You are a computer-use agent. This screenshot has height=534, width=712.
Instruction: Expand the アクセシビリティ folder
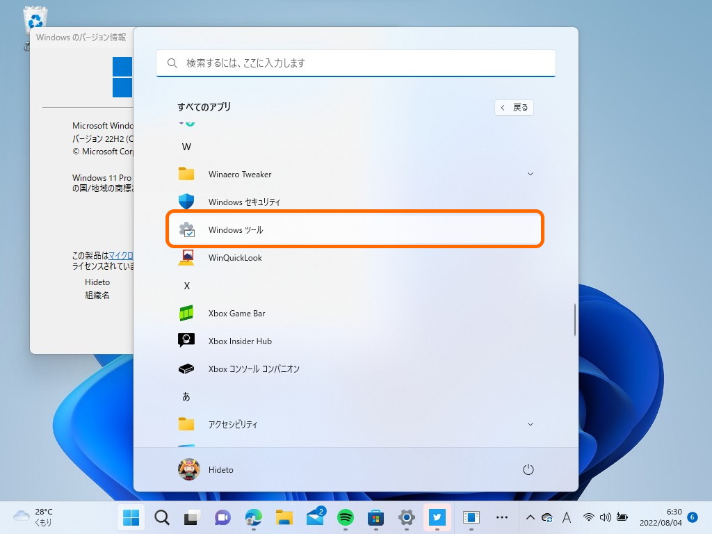click(x=531, y=424)
